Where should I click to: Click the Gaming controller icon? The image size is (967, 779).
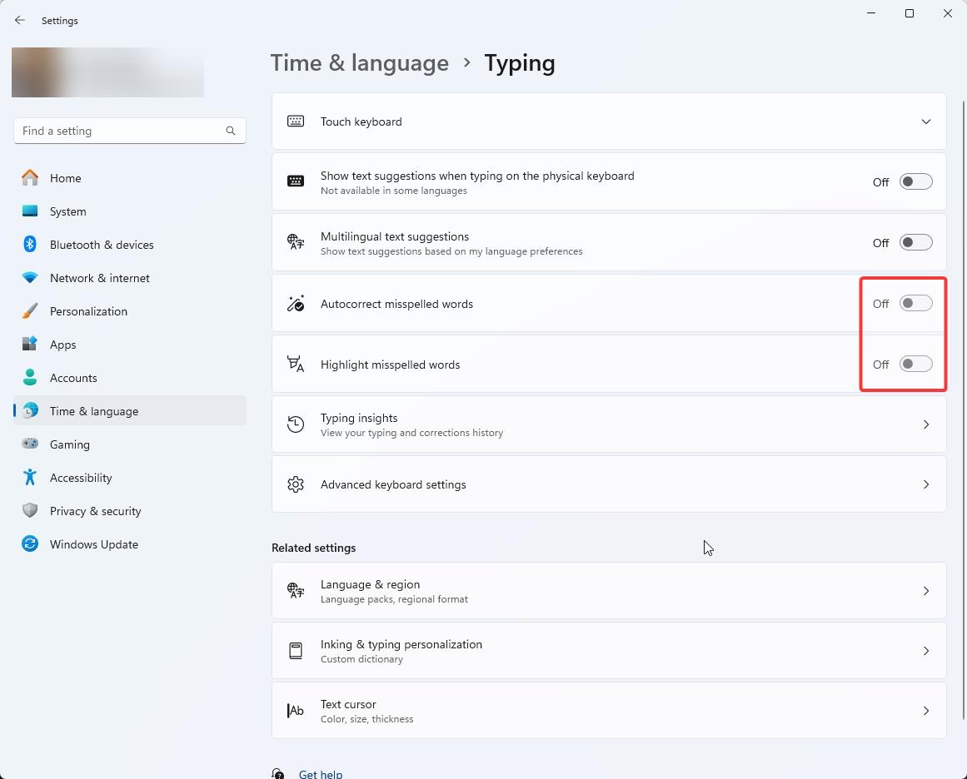tap(30, 444)
